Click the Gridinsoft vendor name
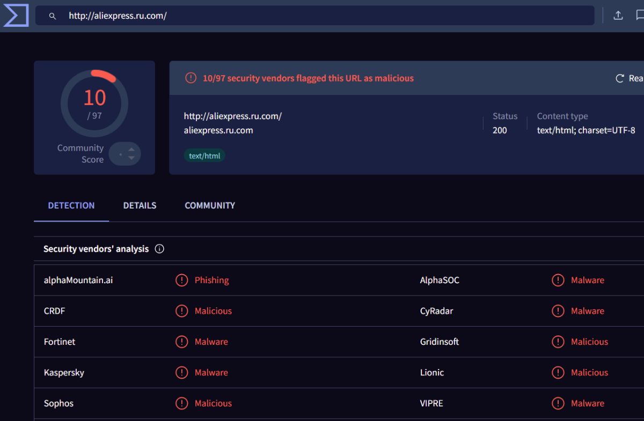This screenshot has height=421, width=644. coord(440,342)
